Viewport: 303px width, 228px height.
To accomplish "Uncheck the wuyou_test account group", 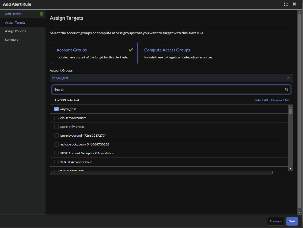I will 56,109.
